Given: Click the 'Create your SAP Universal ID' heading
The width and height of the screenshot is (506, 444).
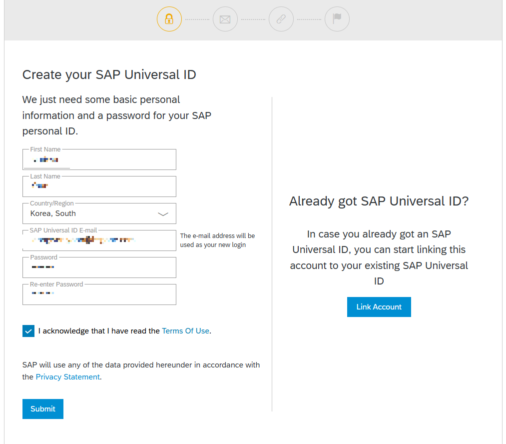Looking at the screenshot, I should tap(109, 74).
